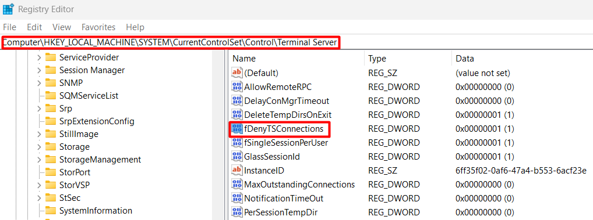Click the PerSessionTempDir DWORD icon
Viewport: 593px width, 220px height.
point(237,212)
